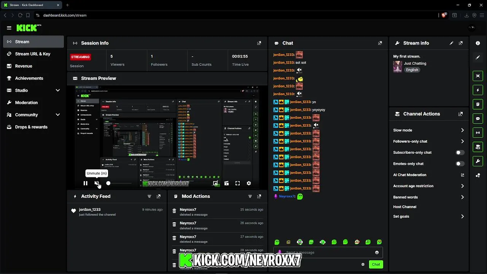
Task: Click the Neyroxx7 username in chat
Action: (x=286, y=196)
